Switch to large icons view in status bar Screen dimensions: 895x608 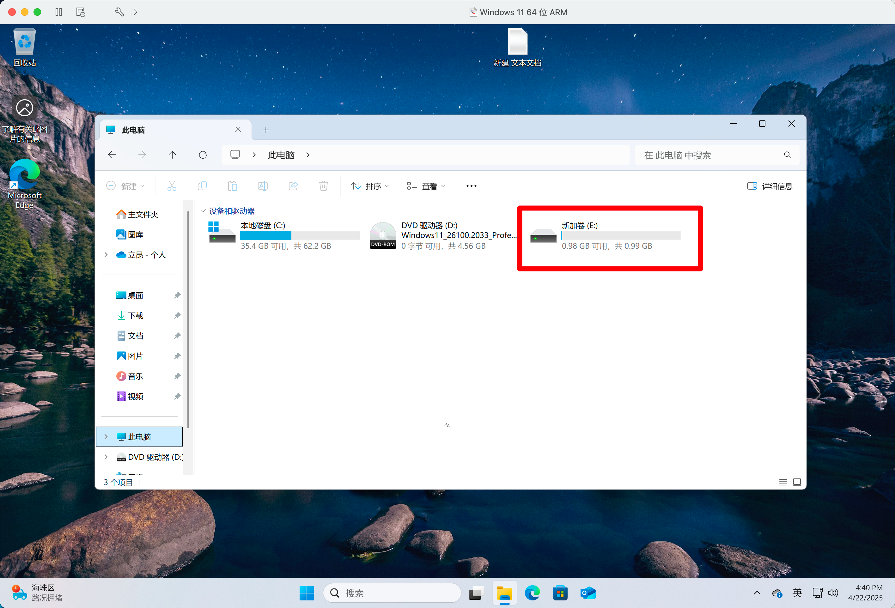pos(797,482)
